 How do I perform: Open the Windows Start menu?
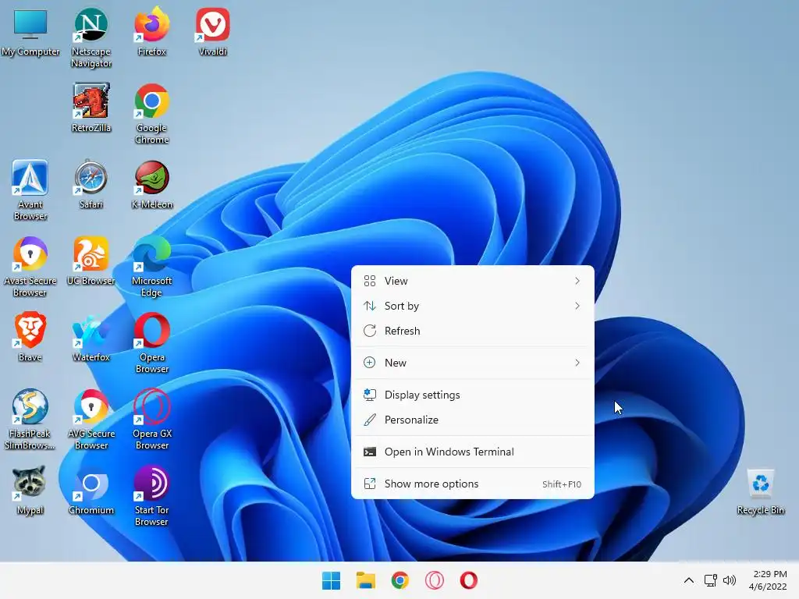click(331, 580)
